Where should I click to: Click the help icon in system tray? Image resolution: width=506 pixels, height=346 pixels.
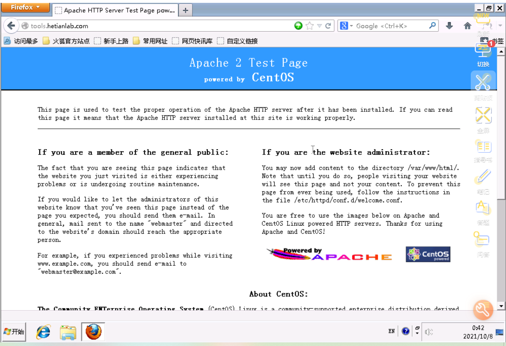tap(406, 331)
